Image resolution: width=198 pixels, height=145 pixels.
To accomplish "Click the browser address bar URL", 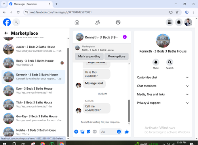I will pos(61,12).
